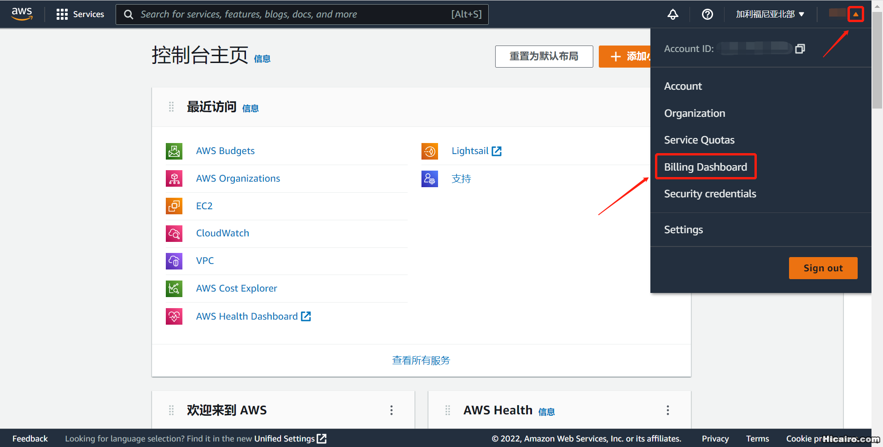Screen dimensions: 883x447
Task: Click the AWS Organizations service icon
Action: [x=174, y=178]
